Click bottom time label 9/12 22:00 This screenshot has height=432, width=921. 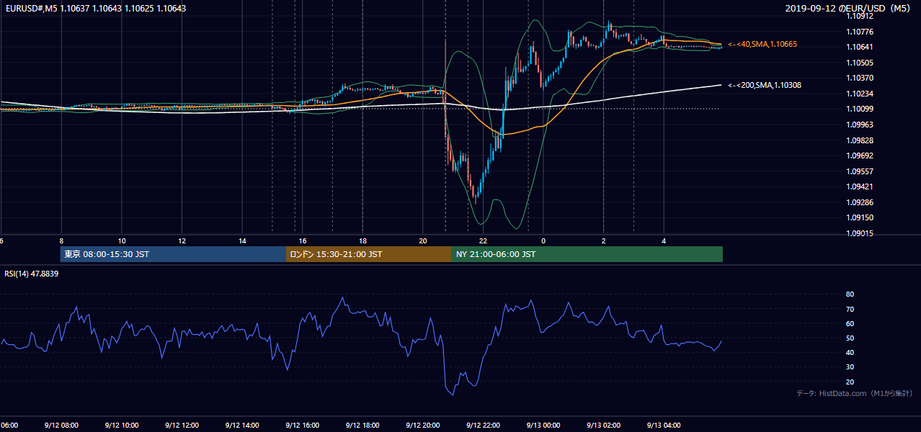[483, 426]
